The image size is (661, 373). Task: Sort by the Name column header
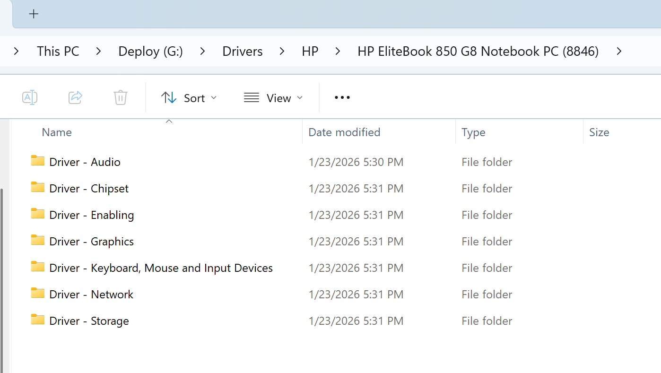pyautogui.click(x=57, y=132)
